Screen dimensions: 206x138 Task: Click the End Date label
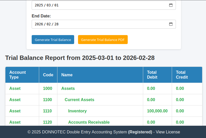[x=41, y=16]
